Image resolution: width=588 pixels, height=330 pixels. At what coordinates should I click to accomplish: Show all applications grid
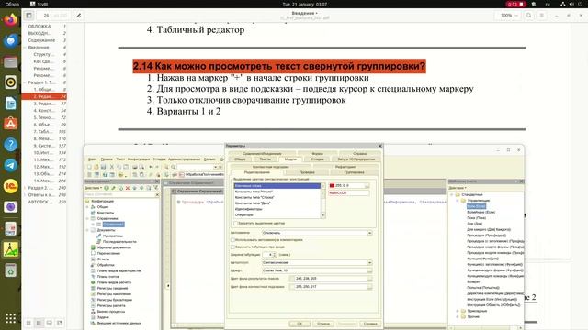click(10, 318)
